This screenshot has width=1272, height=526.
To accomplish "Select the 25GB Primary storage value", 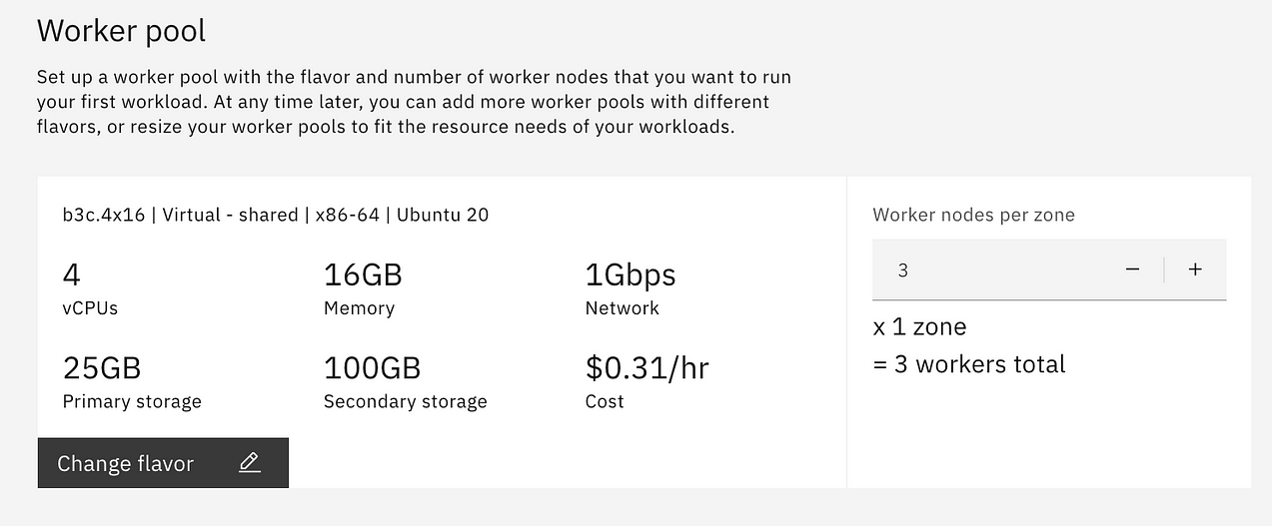I will tap(102, 368).
